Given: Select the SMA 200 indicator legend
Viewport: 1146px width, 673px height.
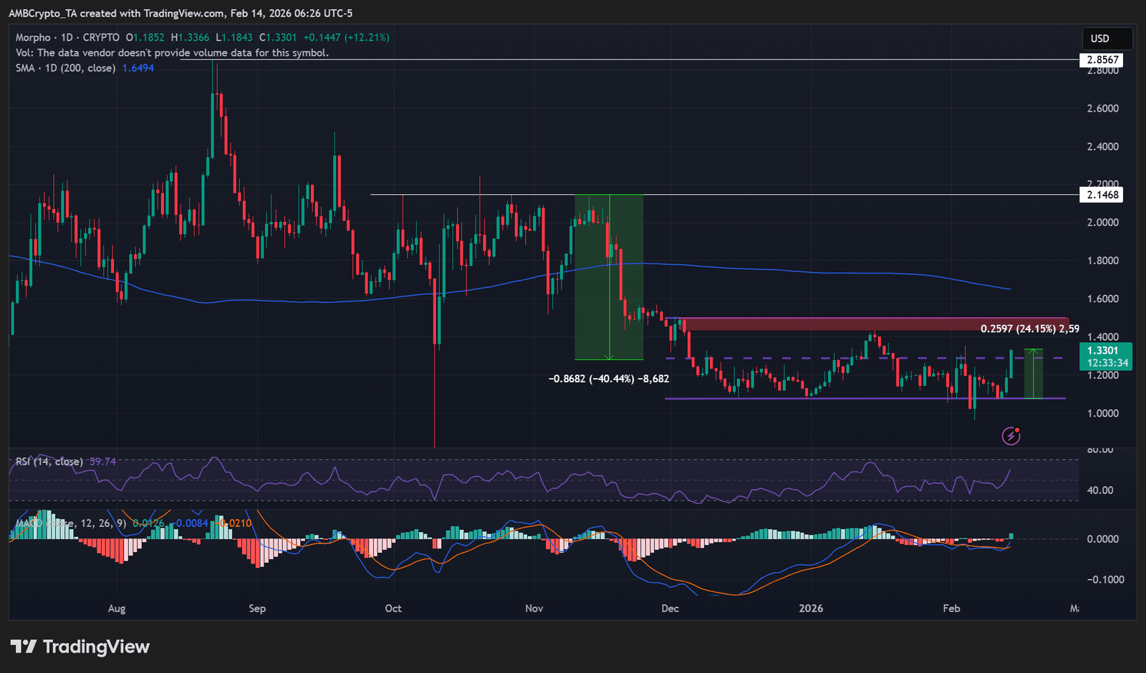Looking at the screenshot, I should coord(65,68).
